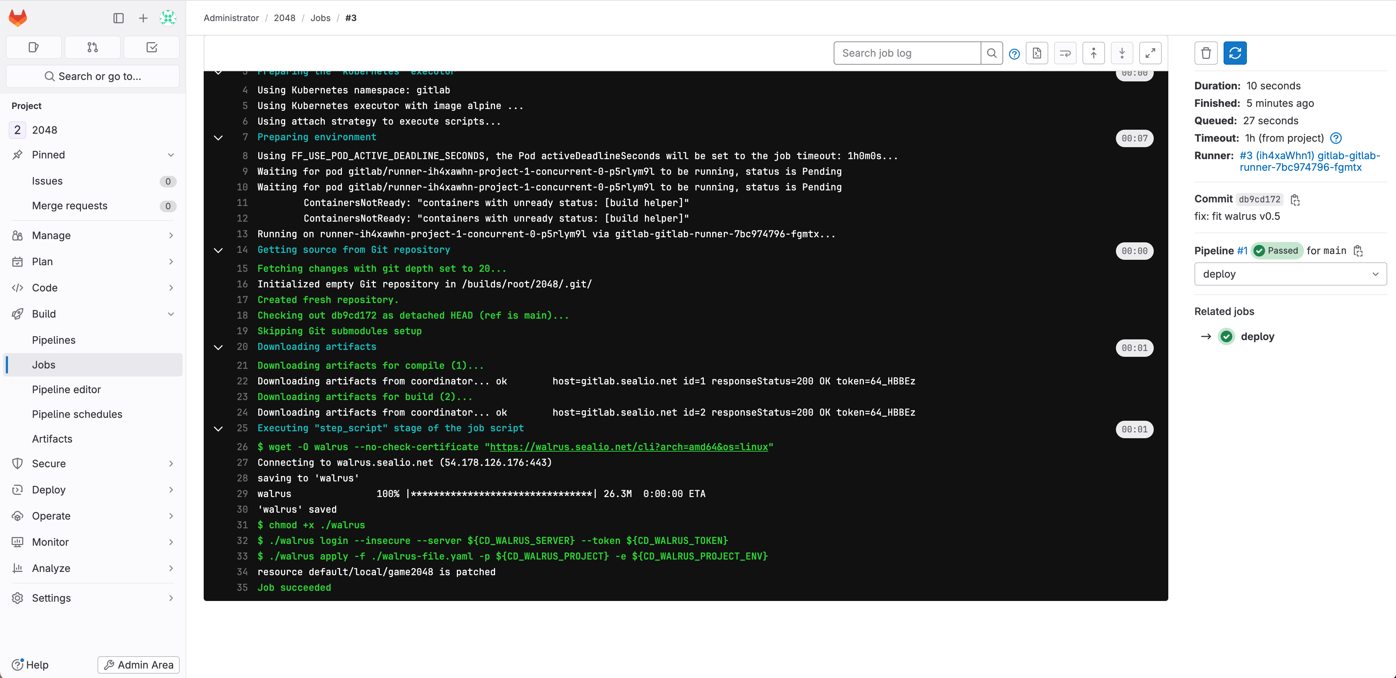Open the GitLab logo homepage
1396x678 pixels.
(x=18, y=18)
